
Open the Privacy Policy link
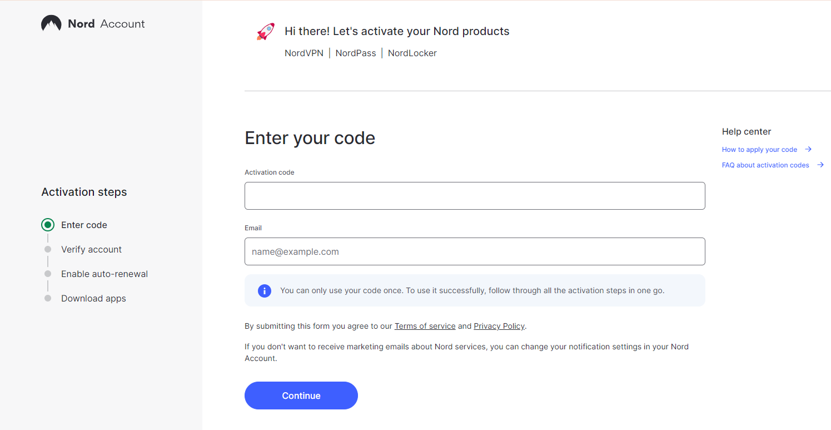[499, 326]
